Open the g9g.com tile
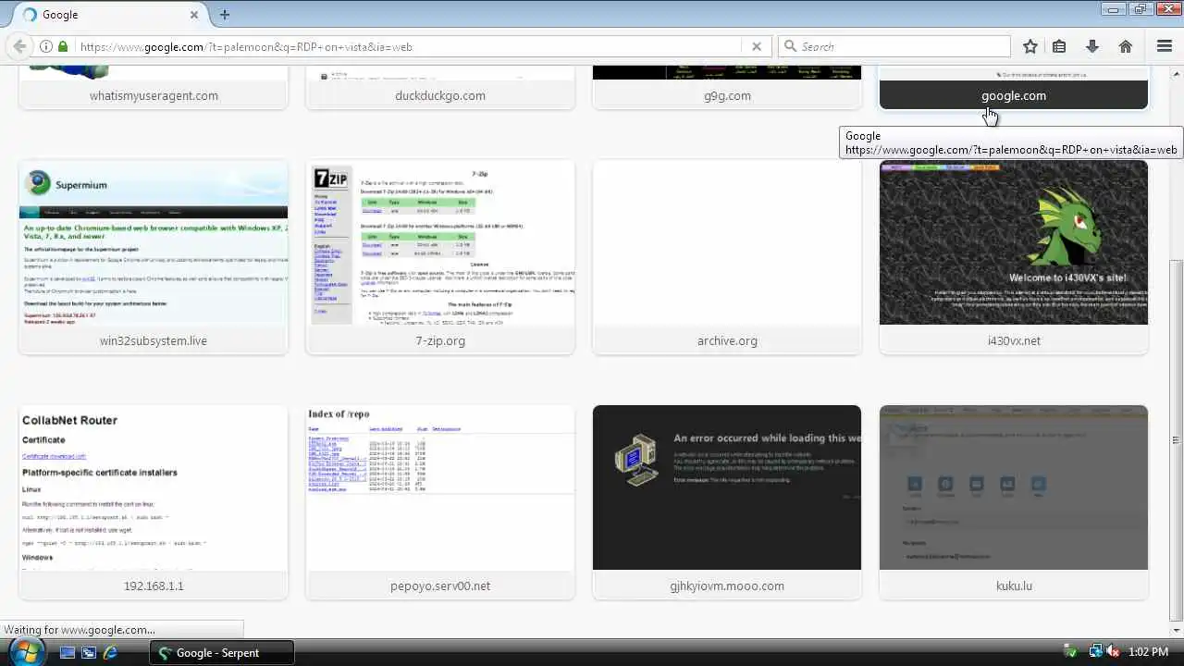Screen dimensions: 1184x666 coord(727,88)
